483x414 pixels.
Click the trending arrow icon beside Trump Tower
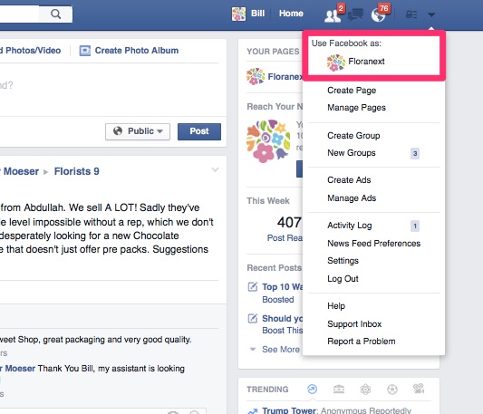point(253,410)
